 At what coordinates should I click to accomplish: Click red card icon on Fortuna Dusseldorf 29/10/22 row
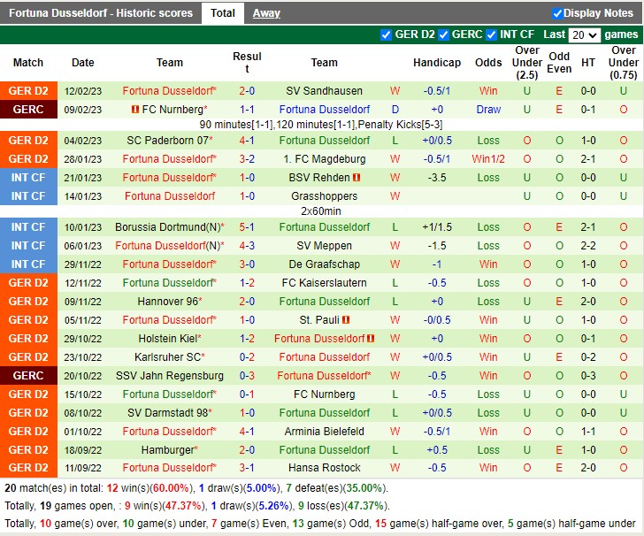coord(371,339)
